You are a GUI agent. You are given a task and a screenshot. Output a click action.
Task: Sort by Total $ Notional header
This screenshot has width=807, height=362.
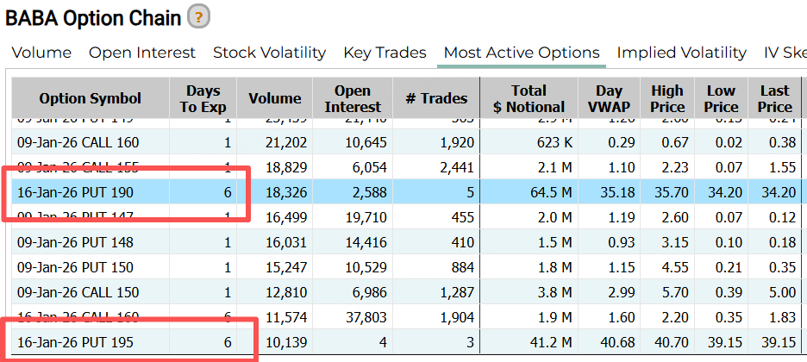(x=529, y=98)
